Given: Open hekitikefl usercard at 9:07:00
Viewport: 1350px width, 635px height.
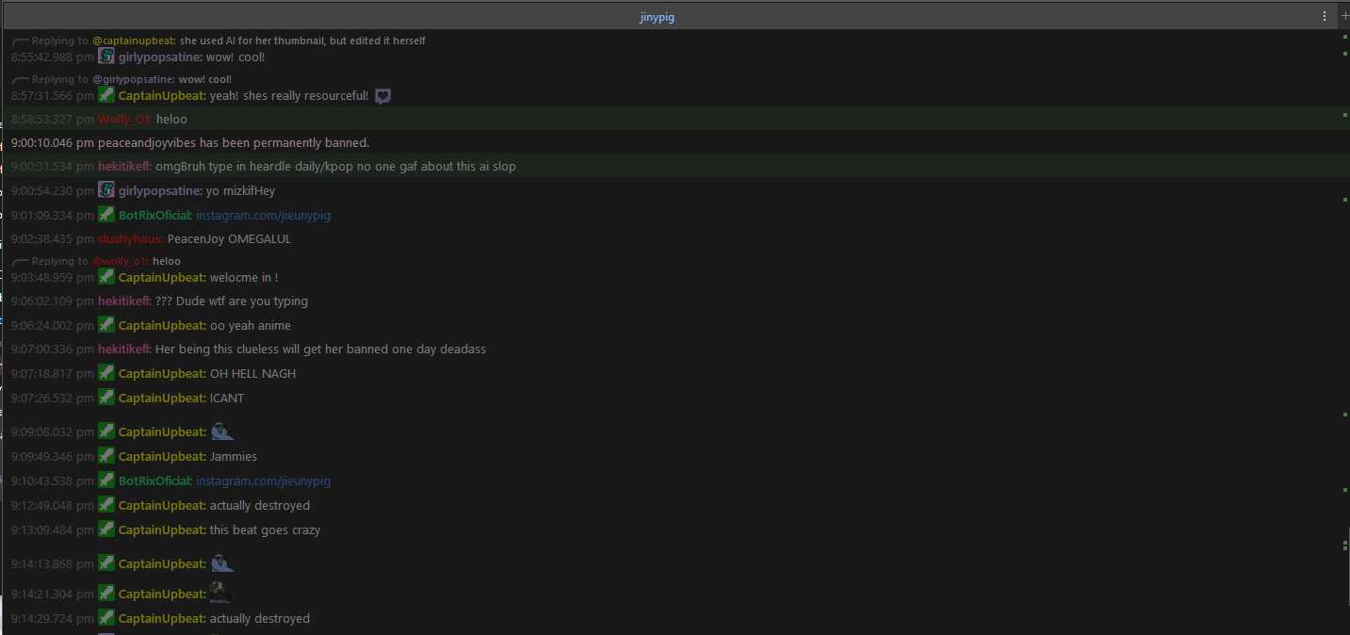Looking at the screenshot, I should point(124,350).
